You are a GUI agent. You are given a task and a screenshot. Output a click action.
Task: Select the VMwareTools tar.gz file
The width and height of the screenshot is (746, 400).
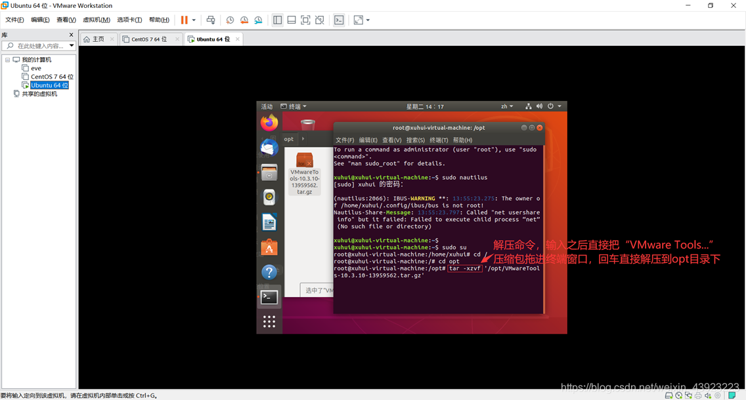(305, 174)
